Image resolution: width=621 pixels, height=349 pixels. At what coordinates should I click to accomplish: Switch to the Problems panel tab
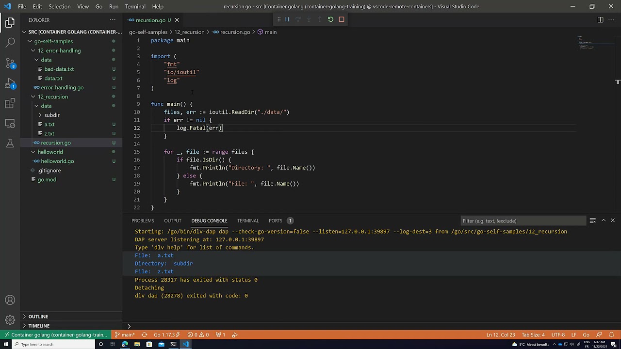[143, 221]
